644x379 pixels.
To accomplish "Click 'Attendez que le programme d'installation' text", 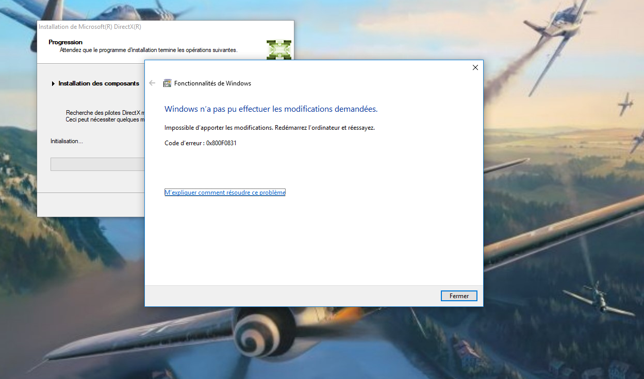I will 148,50.
